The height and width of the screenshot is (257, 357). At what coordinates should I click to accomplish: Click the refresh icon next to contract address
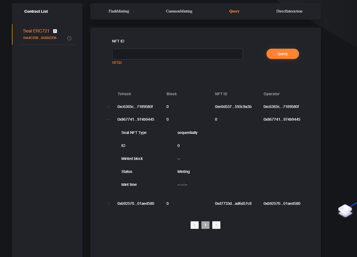point(69,38)
